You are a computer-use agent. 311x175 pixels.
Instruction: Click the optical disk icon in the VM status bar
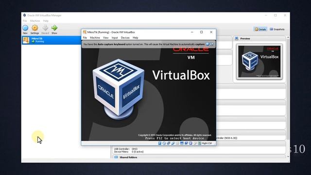click(x=164, y=143)
